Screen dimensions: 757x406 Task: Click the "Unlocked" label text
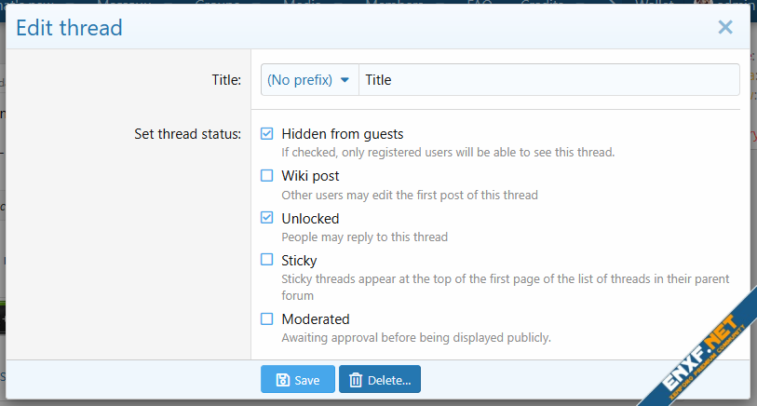tap(310, 219)
